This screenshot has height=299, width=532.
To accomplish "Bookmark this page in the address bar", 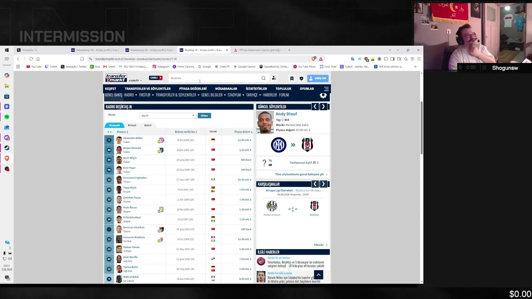I will (x=82, y=59).
